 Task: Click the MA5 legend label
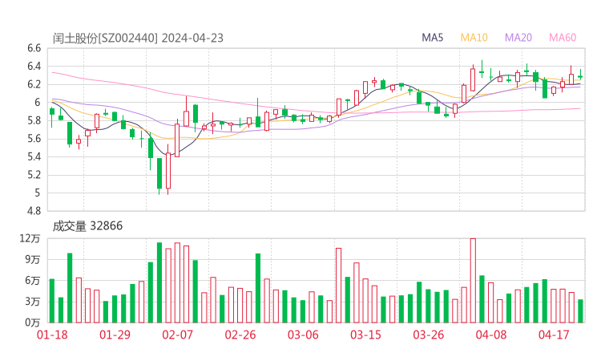point(432,38)
